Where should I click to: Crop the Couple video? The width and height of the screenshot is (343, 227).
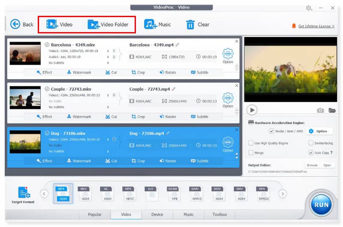pos(138,116)
